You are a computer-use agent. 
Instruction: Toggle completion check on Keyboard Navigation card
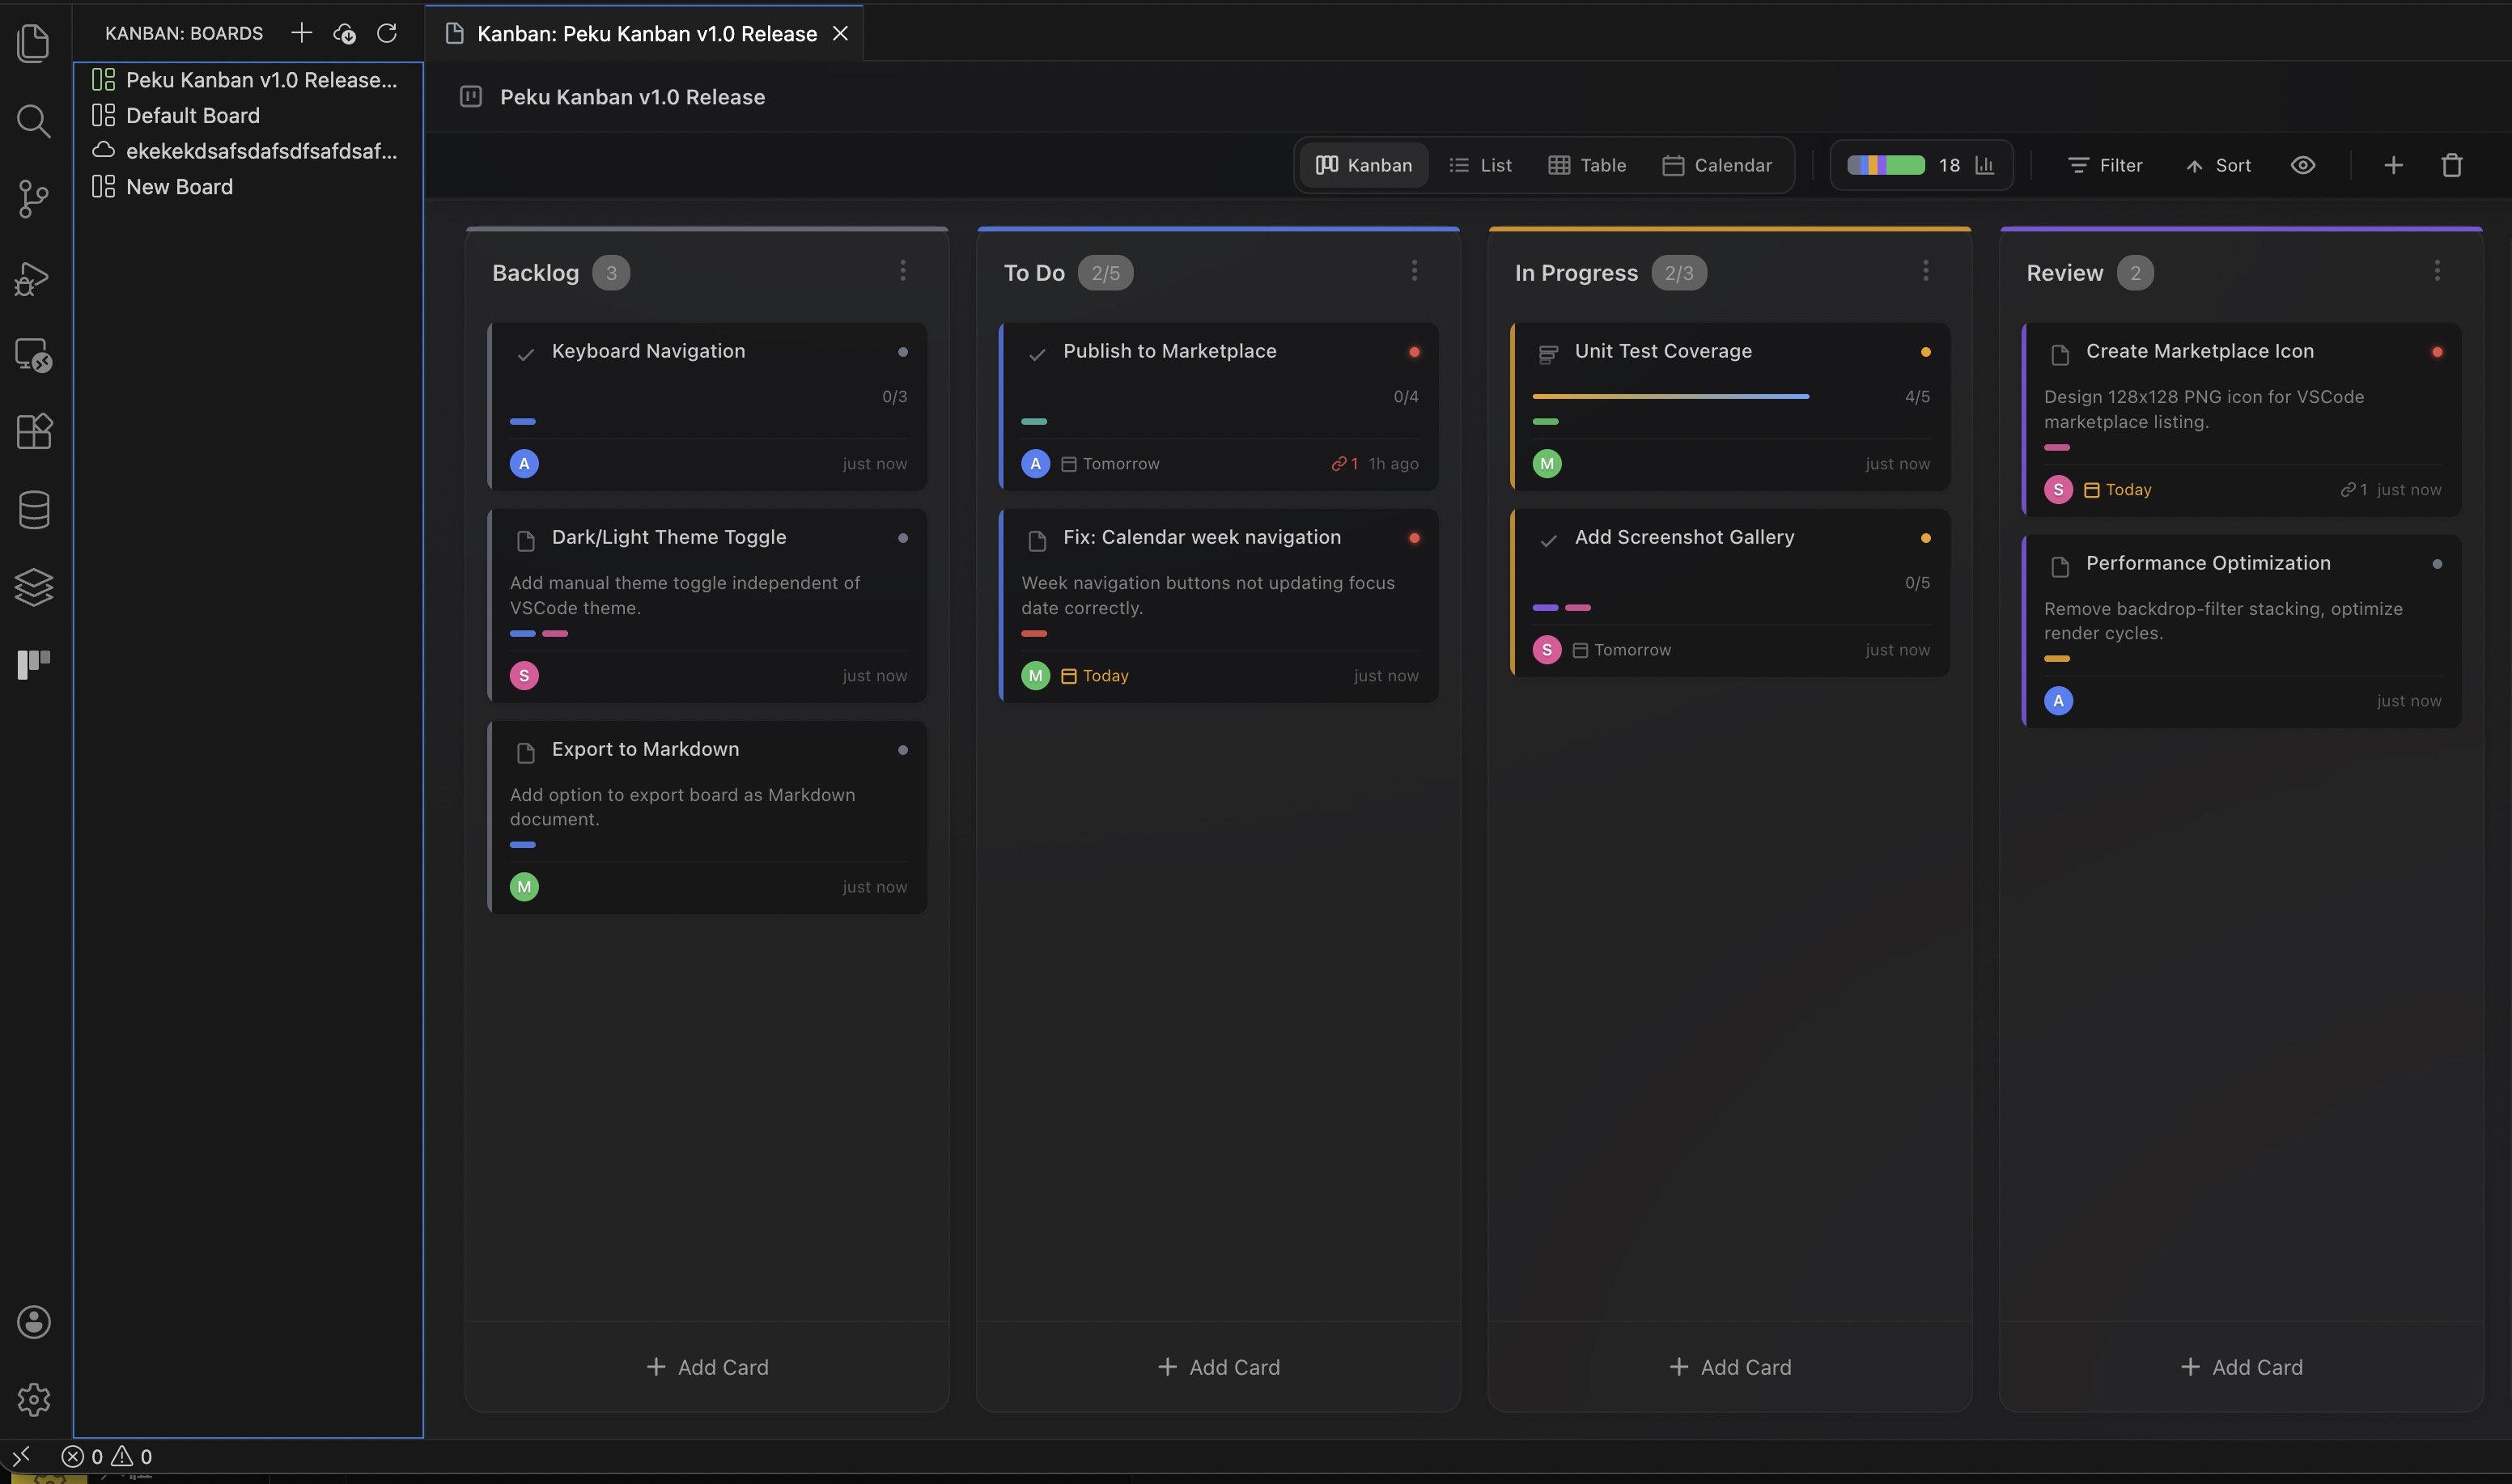[527, 352]
